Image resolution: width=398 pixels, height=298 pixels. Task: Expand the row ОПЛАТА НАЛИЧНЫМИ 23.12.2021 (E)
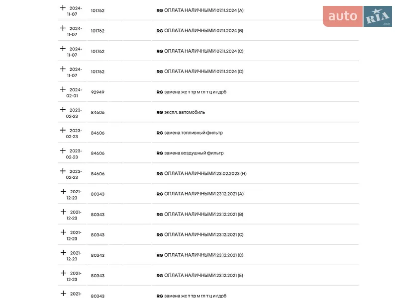point(63,273)
